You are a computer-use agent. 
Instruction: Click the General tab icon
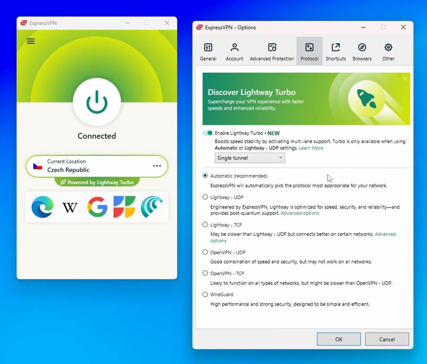pyautogui.click(x=208, y=47)
